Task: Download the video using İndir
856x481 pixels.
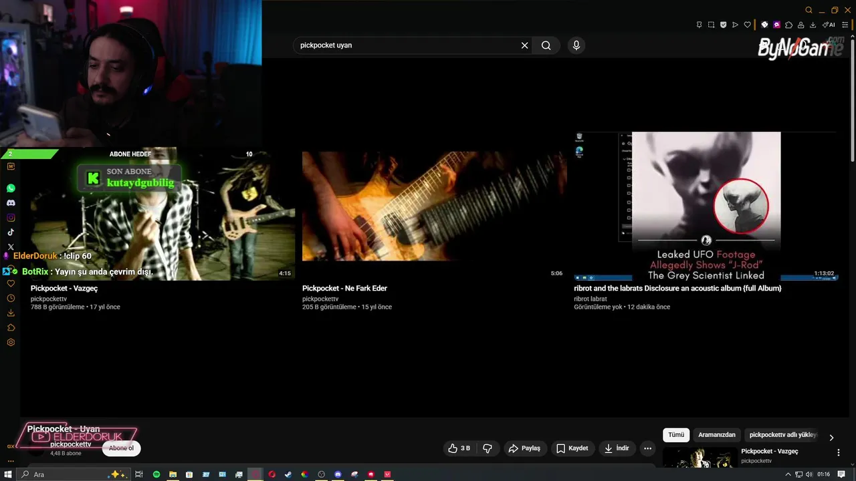Action: [x=617, y=448]
